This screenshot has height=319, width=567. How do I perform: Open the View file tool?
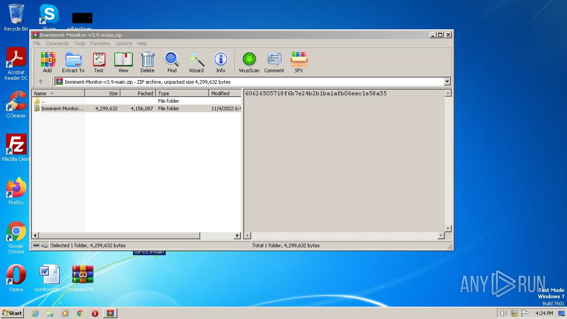coord(123,62)
